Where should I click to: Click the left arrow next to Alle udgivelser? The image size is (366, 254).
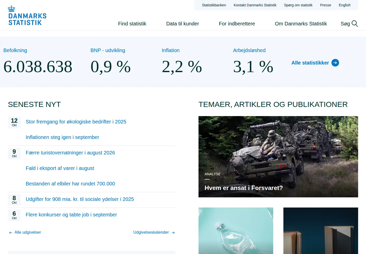pos(11,232)
